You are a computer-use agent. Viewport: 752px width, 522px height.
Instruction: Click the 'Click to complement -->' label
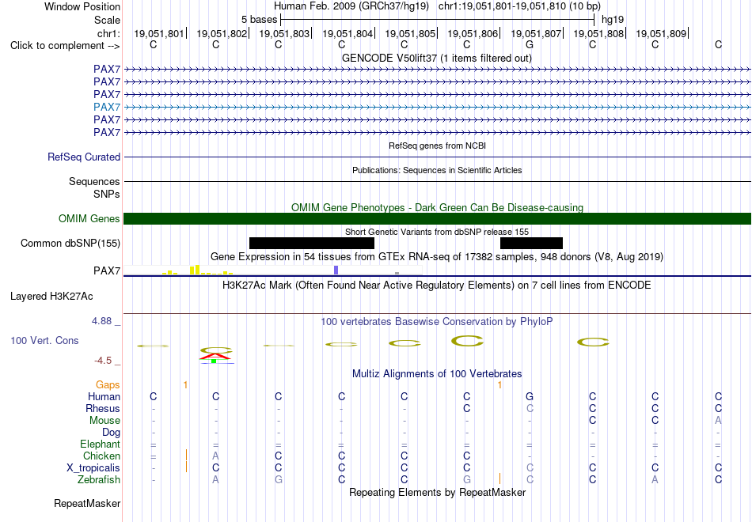click(65, 46)
